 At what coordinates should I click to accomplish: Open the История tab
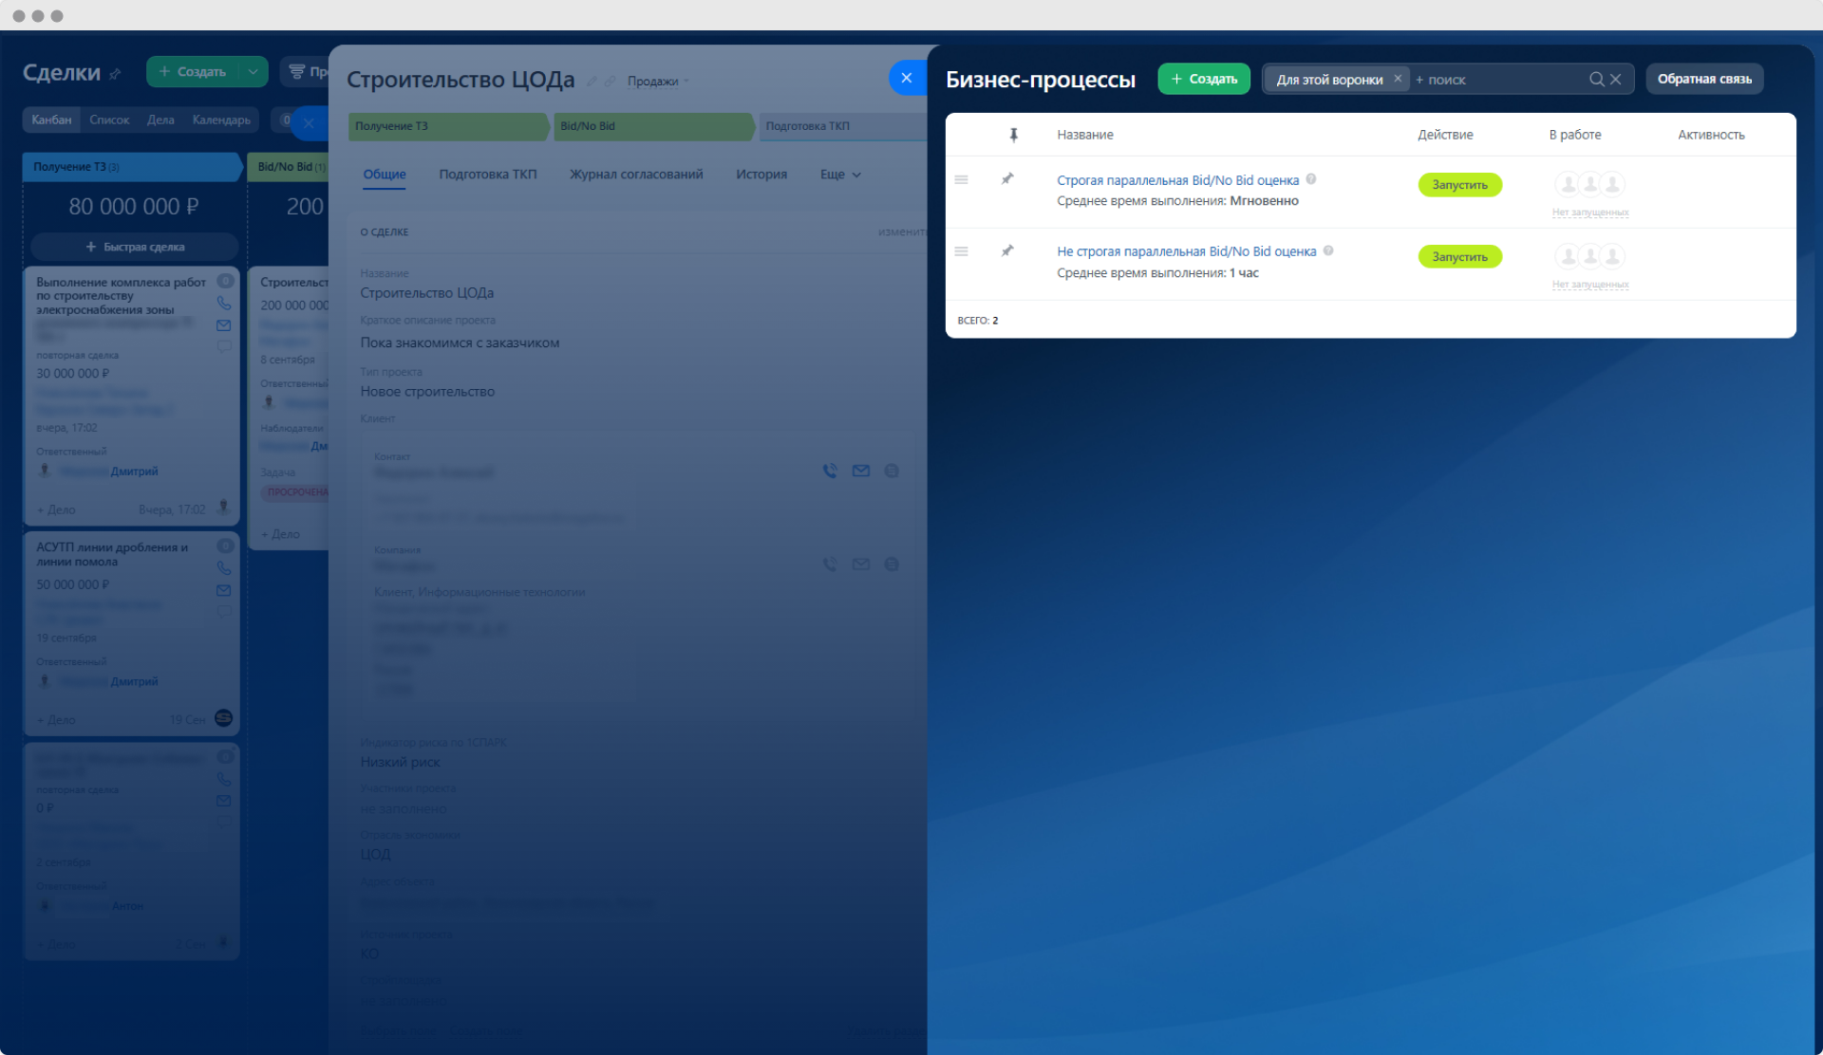761,175
